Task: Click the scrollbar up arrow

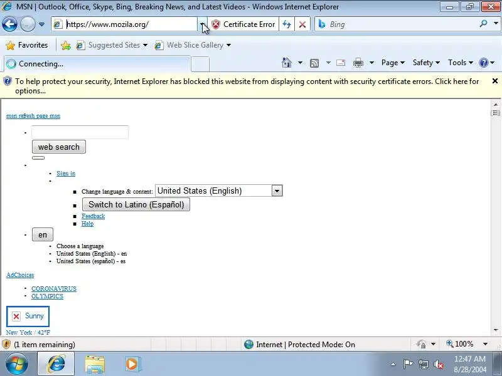Action: [496, 105]
